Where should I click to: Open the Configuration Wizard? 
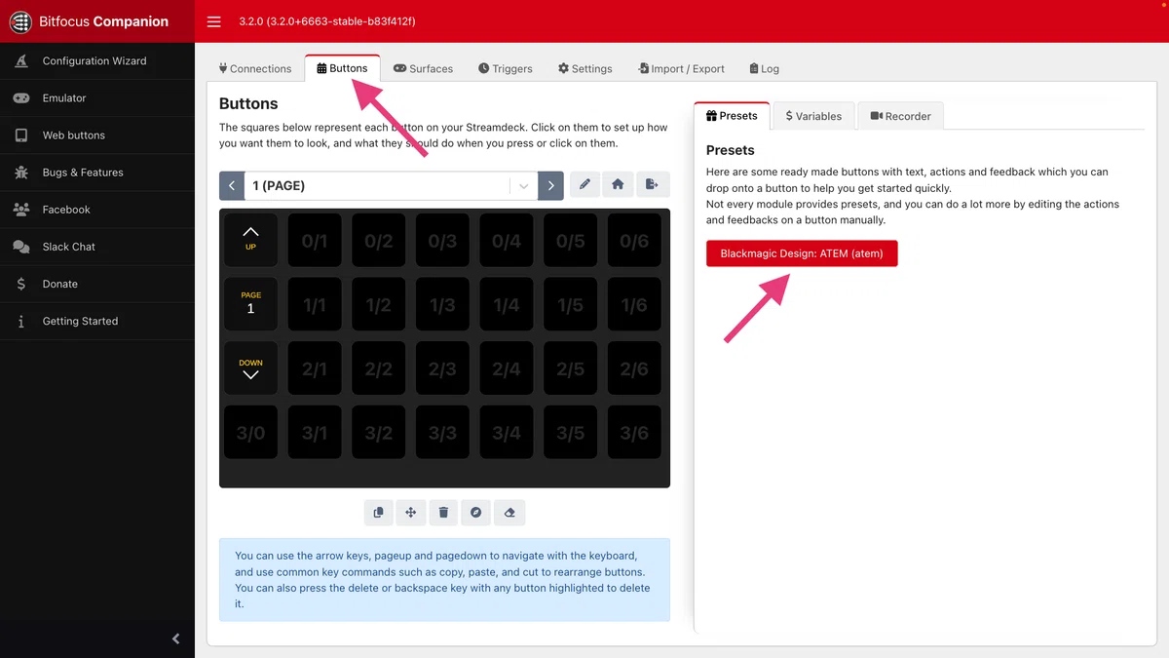pos(97,60)
